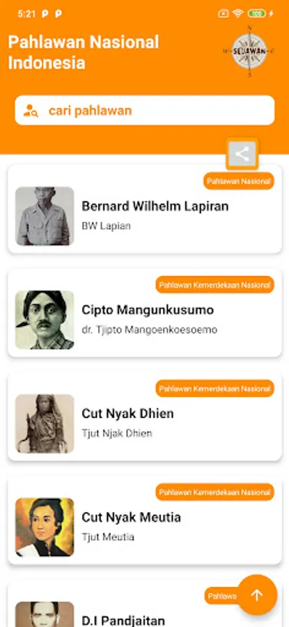Viewport: 289px width, 627px height.
Task: Open the Sejawan compass logo
Action: 249,51
